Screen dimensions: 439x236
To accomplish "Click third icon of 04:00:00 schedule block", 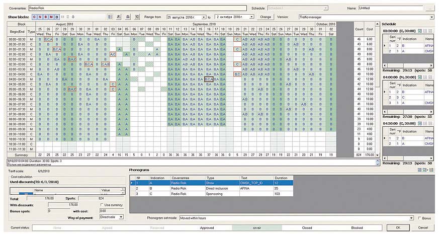I will tap(430, 77).
